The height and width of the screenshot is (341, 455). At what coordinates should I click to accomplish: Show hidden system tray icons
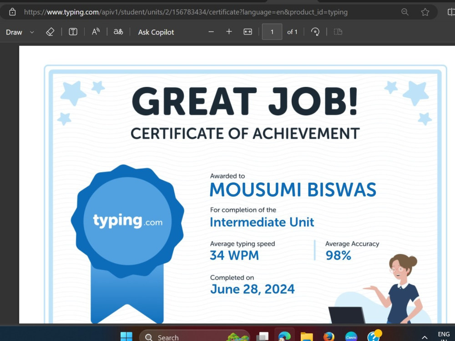point(425,337)
